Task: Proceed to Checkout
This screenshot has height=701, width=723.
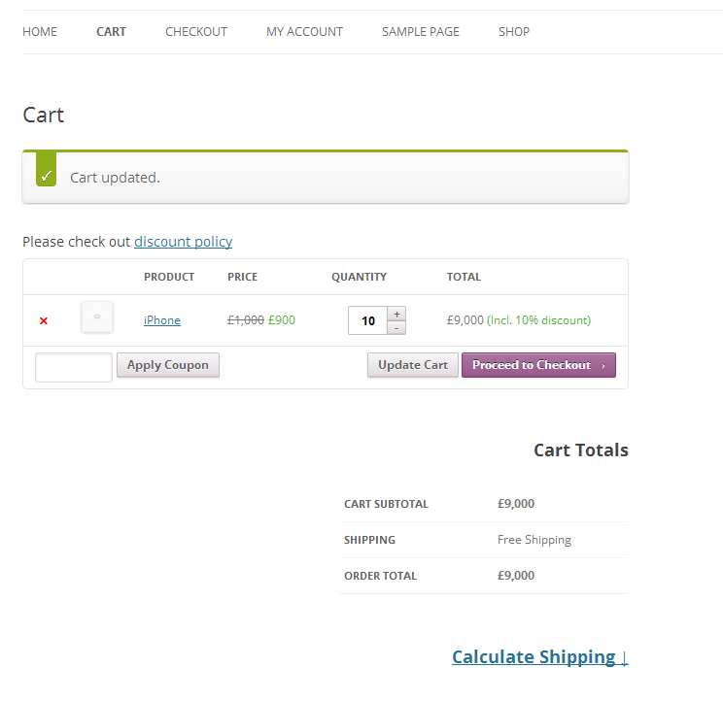Action: coord(538,365)
